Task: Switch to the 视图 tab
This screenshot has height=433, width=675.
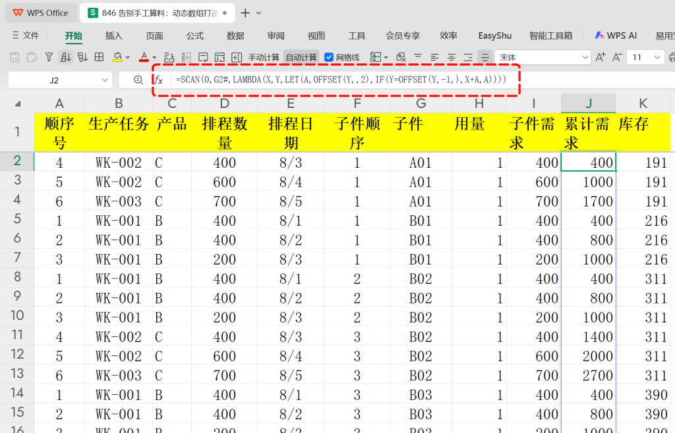Action: pyautogui.click(x=316, y=36)
